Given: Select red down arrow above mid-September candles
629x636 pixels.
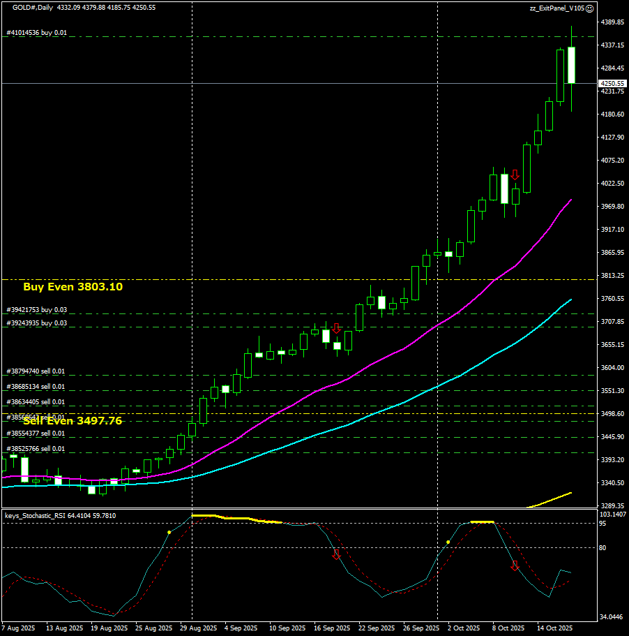Looking at the screenshot, I should pyautogui.click(x=336, y=328).
